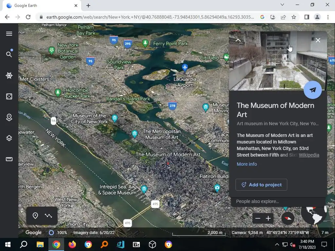Click Museum of the City marker
This screenshot has height=251, width=335.
click(x=115, y=118)
